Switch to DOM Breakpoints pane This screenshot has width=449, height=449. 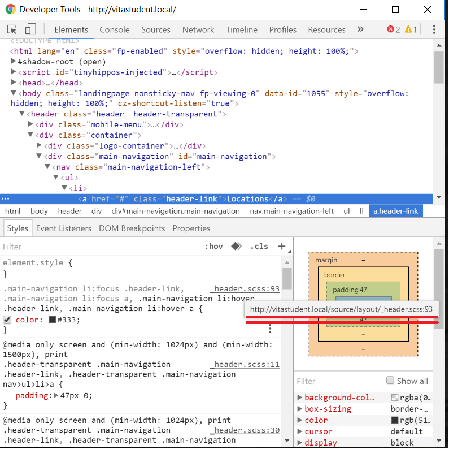click(132, 228)
